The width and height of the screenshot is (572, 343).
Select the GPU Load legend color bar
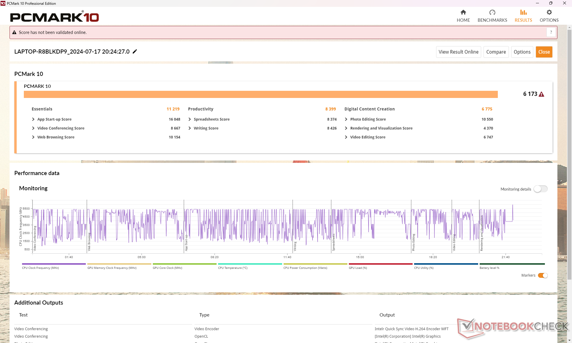pyautogui.click(x=380, y=264)
